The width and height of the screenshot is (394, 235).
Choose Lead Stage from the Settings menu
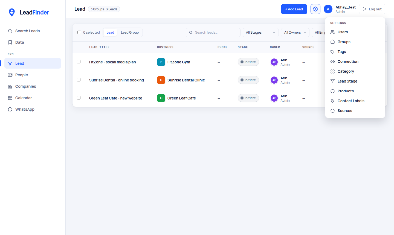click(355, 81)
